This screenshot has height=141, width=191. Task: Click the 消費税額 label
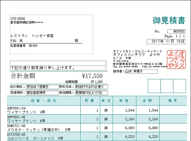point(71,82)
